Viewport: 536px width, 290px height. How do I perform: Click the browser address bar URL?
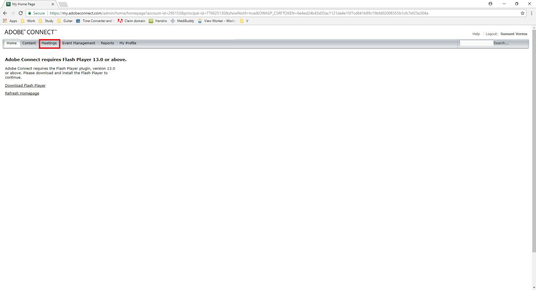239,13
